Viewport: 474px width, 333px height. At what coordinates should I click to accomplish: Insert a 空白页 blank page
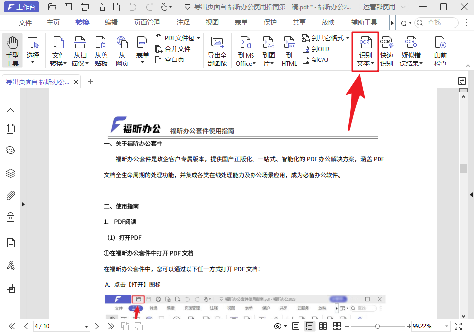coord(173,60)
